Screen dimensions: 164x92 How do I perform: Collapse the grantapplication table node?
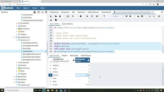tap(14, 37)
